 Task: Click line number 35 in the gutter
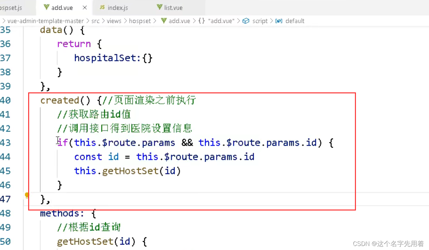pos(5,30)
